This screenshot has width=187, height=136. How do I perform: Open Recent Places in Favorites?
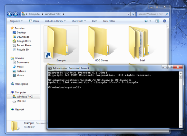click(x=22, y=45)
